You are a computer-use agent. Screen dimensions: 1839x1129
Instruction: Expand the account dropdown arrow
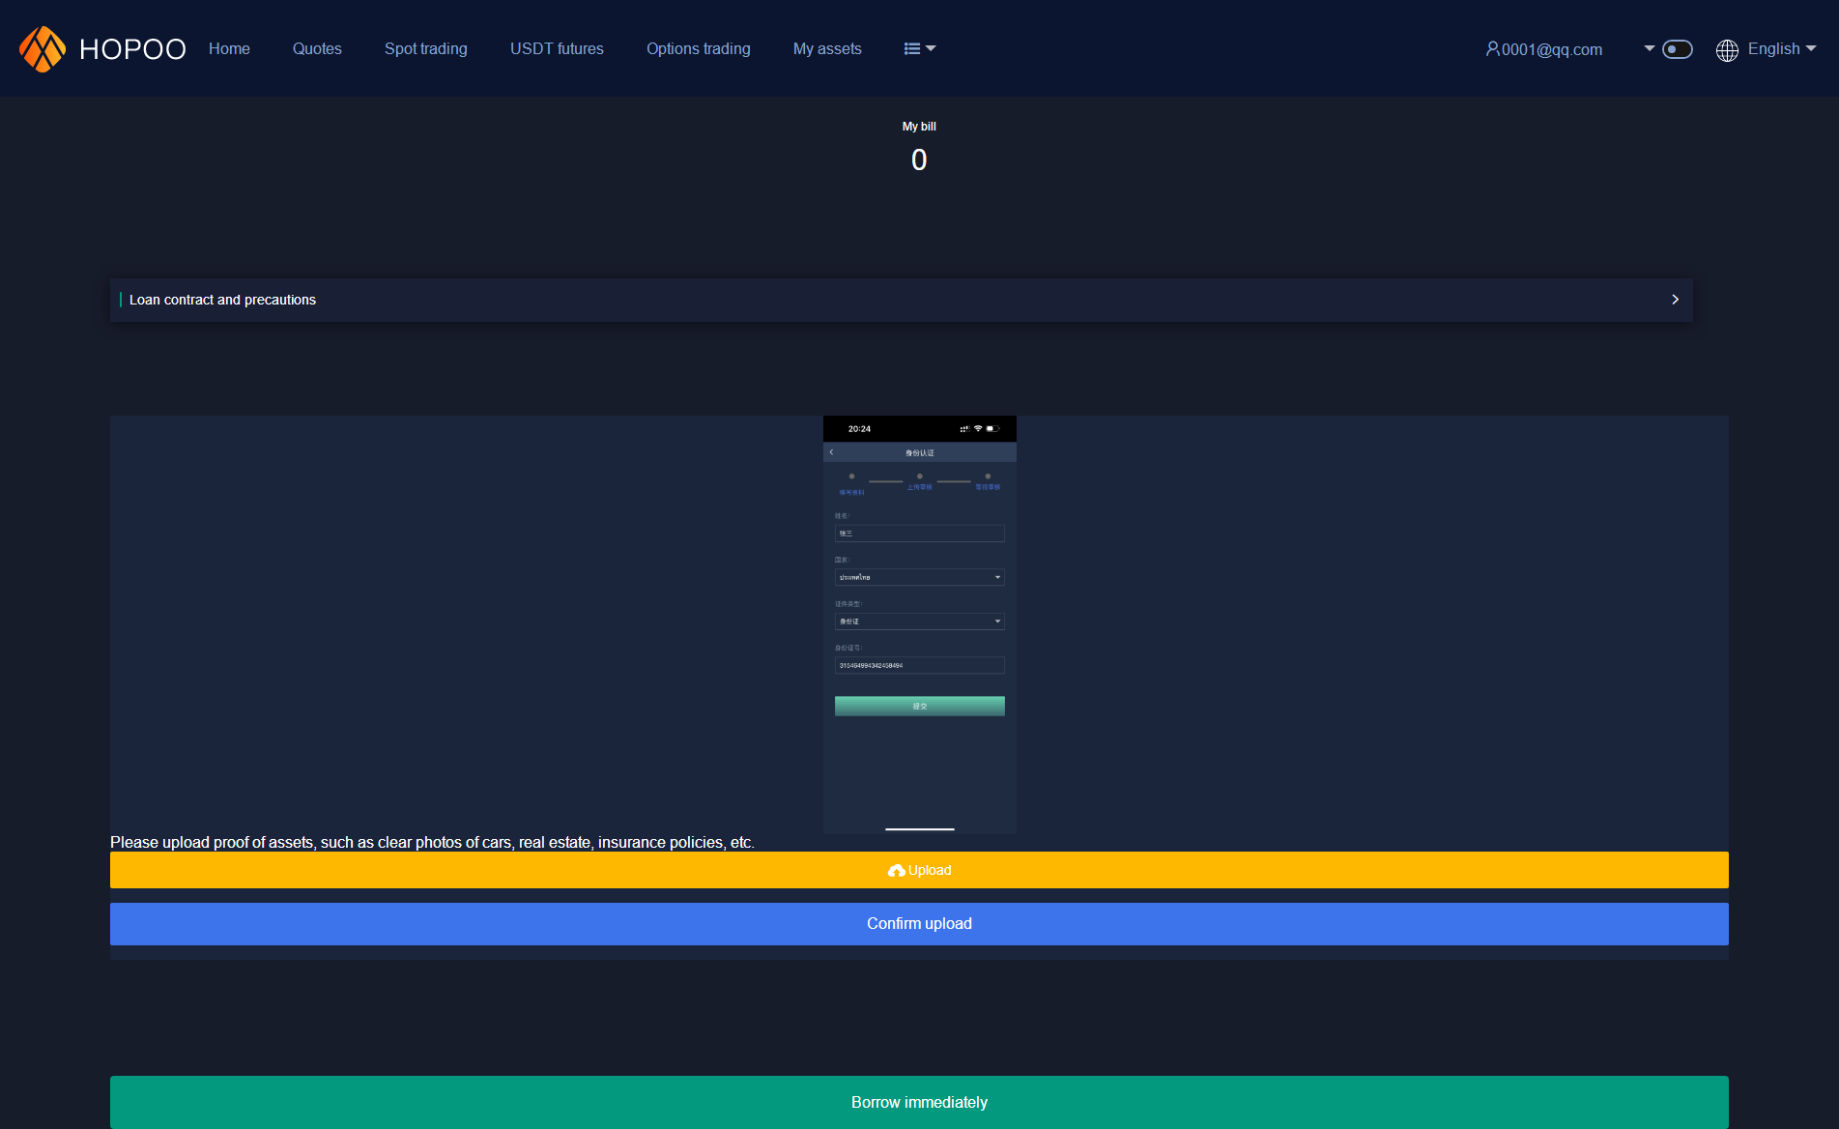click(1650, 48)
